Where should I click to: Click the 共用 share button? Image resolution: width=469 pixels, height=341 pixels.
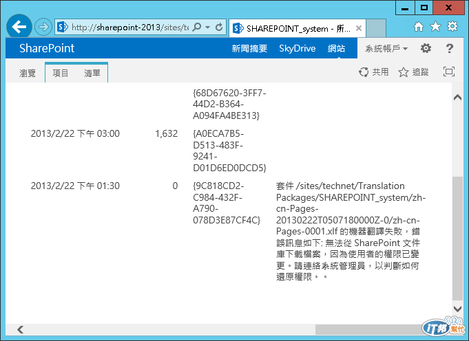(373, 72)
